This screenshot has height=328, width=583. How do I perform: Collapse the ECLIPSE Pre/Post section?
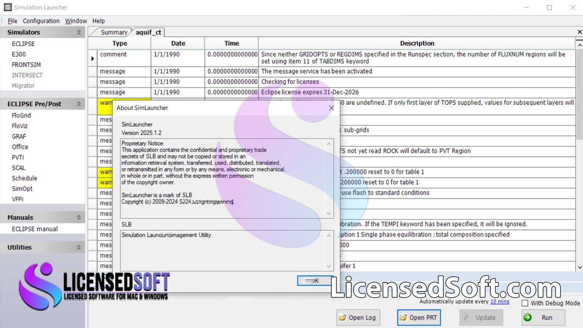click(78, 104)
